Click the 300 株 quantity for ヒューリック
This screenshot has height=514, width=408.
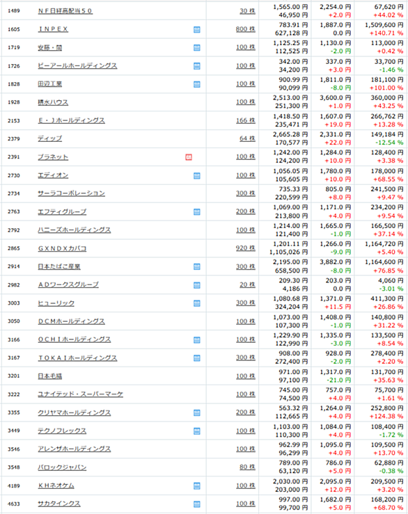(246, 303)
